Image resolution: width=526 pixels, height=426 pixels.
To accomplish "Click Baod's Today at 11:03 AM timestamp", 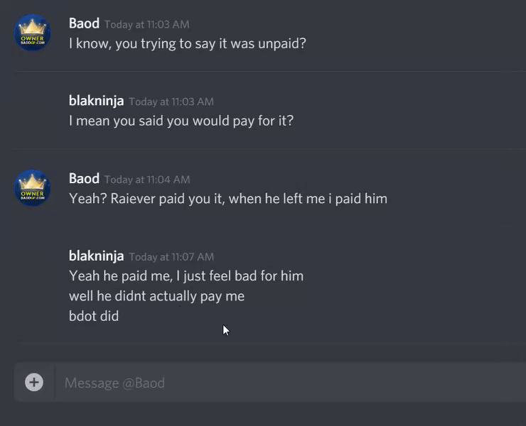I will (x=147, y=24).
